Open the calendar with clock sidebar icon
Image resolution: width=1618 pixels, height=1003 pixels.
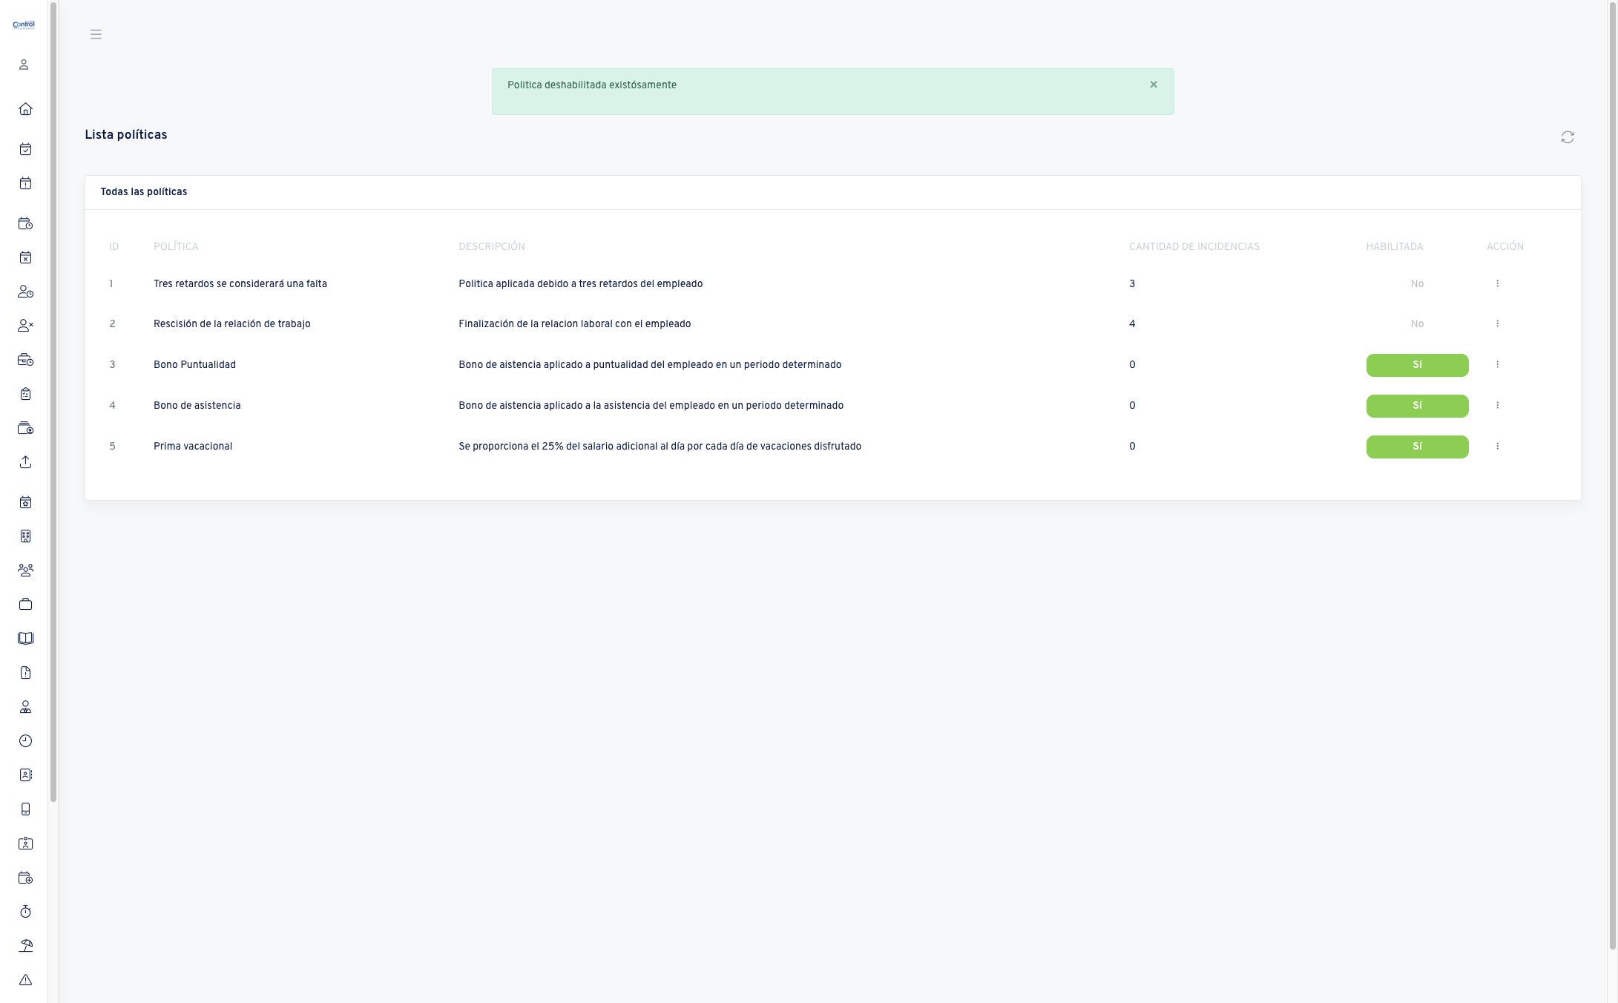tap(25, 223)
